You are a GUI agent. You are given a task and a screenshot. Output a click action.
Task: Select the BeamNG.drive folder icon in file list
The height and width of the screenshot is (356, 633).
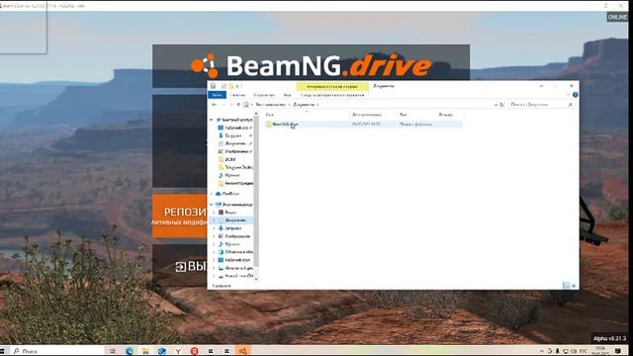click(x=269, y=125)
